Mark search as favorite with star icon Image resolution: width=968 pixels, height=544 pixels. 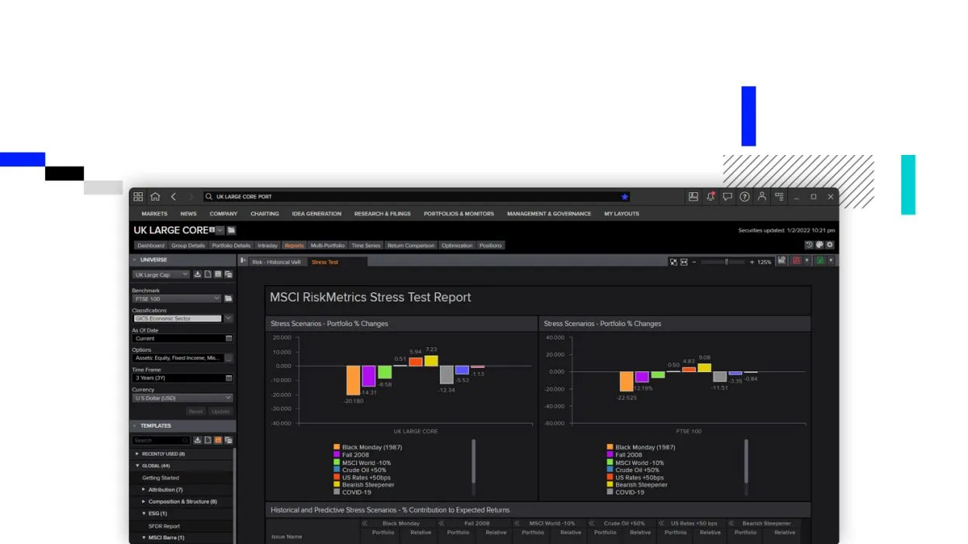tap(624, 197)
